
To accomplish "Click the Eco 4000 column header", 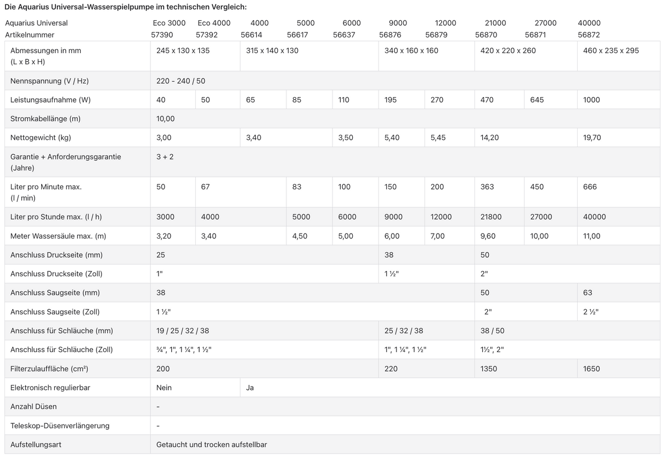I will tap(214, 23).
